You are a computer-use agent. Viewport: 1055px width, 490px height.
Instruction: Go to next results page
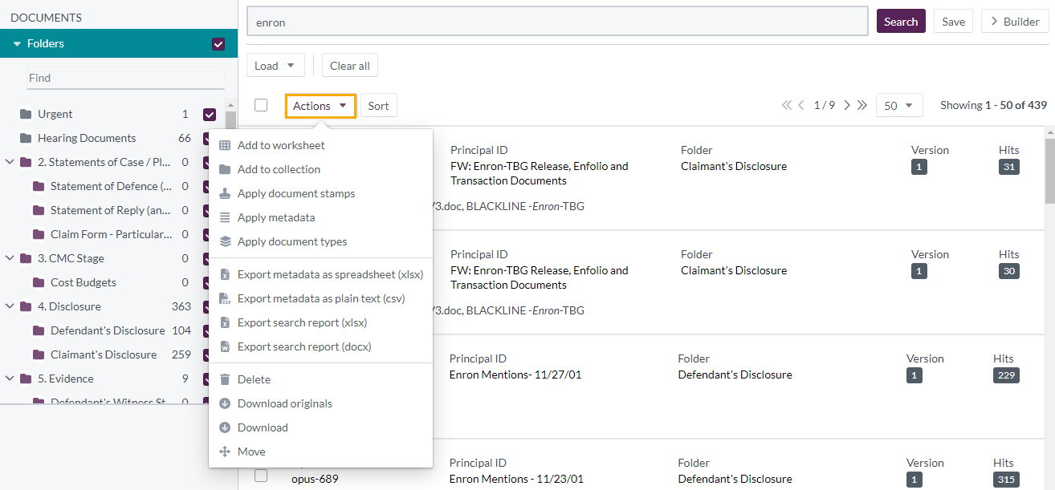tap(846, 105)
